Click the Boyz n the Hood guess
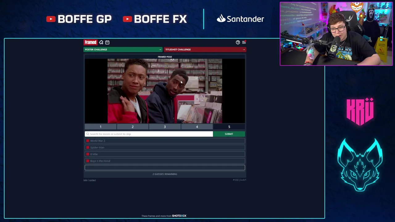This screenshot has width=395, height=222. (x=165, y=161)
